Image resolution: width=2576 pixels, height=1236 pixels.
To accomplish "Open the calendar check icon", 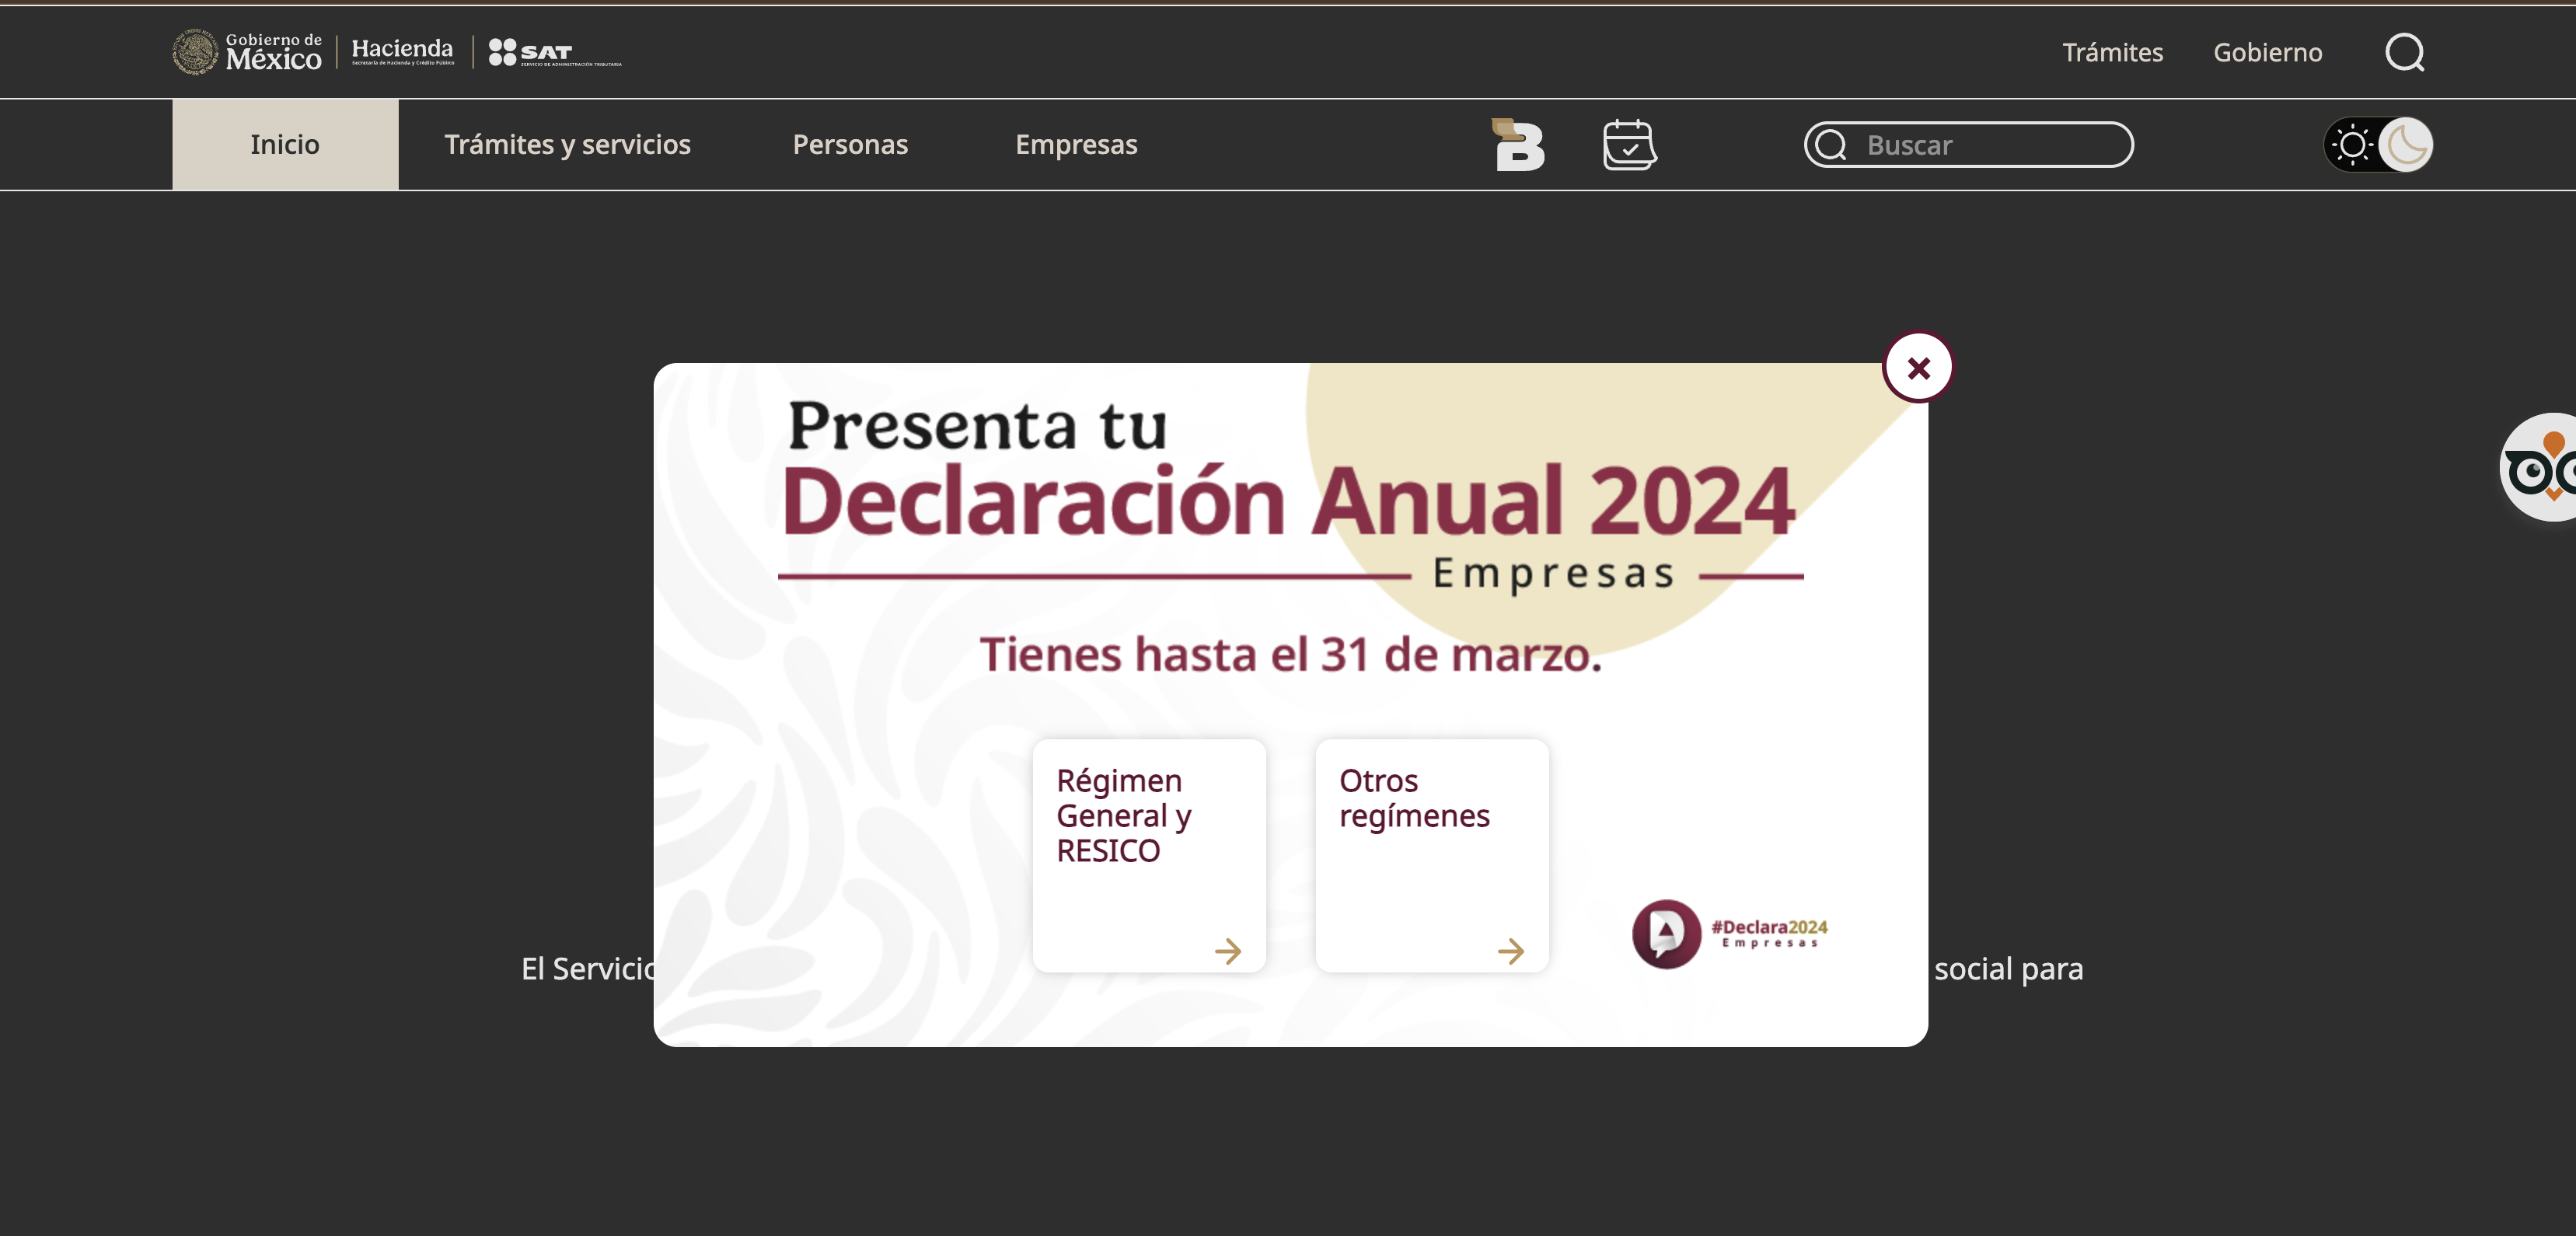I will click(1630, 145).
